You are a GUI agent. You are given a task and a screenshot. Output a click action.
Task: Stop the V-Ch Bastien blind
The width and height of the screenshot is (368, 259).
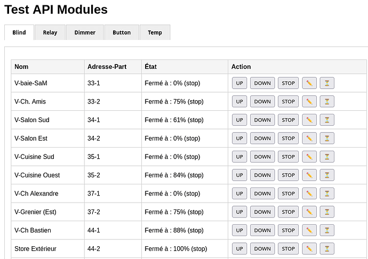(288, 230)
